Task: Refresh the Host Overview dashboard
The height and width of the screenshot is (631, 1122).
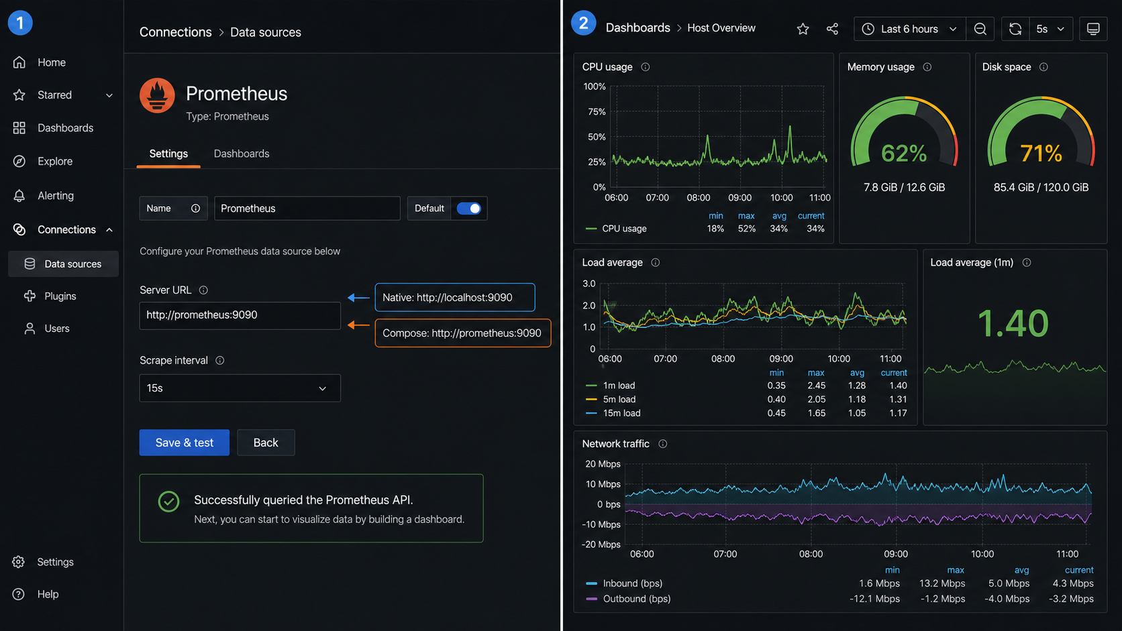Action: (x=1015, y=29)
